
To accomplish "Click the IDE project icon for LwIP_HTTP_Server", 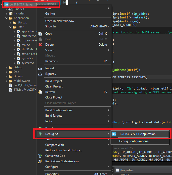I will pyautogui.click(x=6, y=4).
